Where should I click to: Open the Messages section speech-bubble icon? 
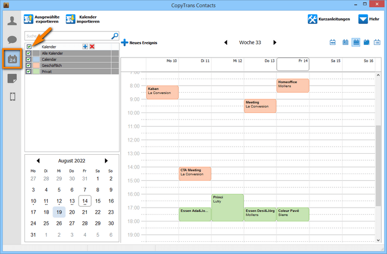[x=12, y=40]
